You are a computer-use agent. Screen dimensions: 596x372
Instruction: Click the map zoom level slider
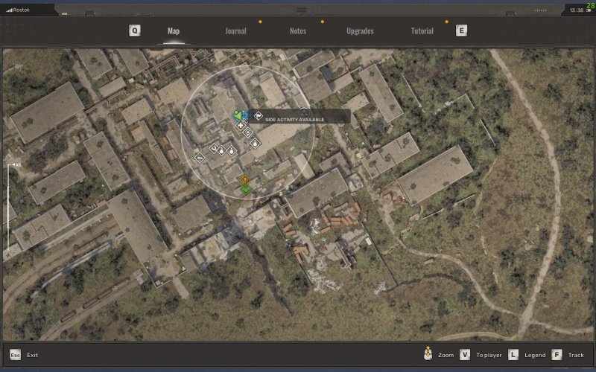8,205
